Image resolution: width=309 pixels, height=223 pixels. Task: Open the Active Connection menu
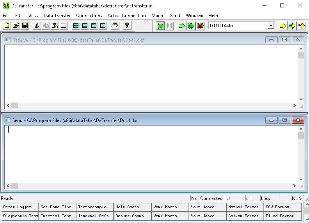coord(127,16)
